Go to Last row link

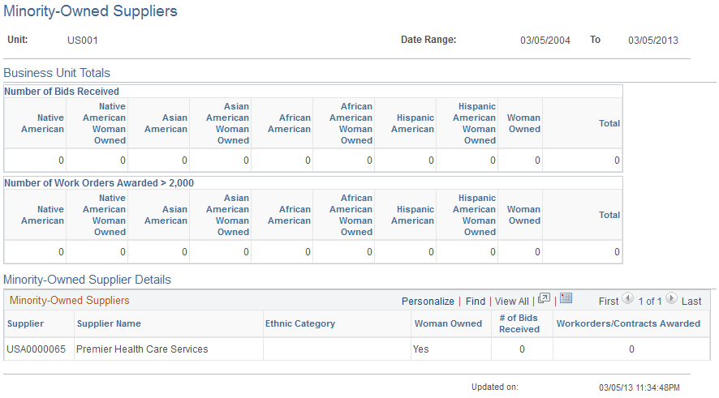(691, 302)
